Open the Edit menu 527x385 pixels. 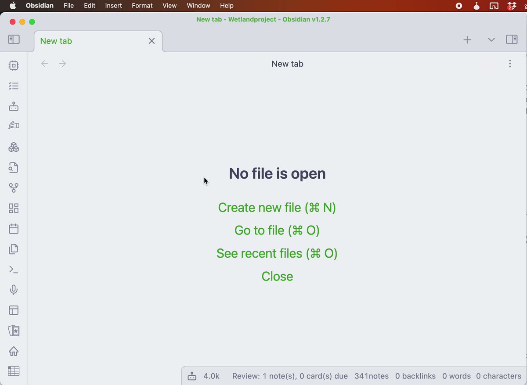click(x=90, y=6)
